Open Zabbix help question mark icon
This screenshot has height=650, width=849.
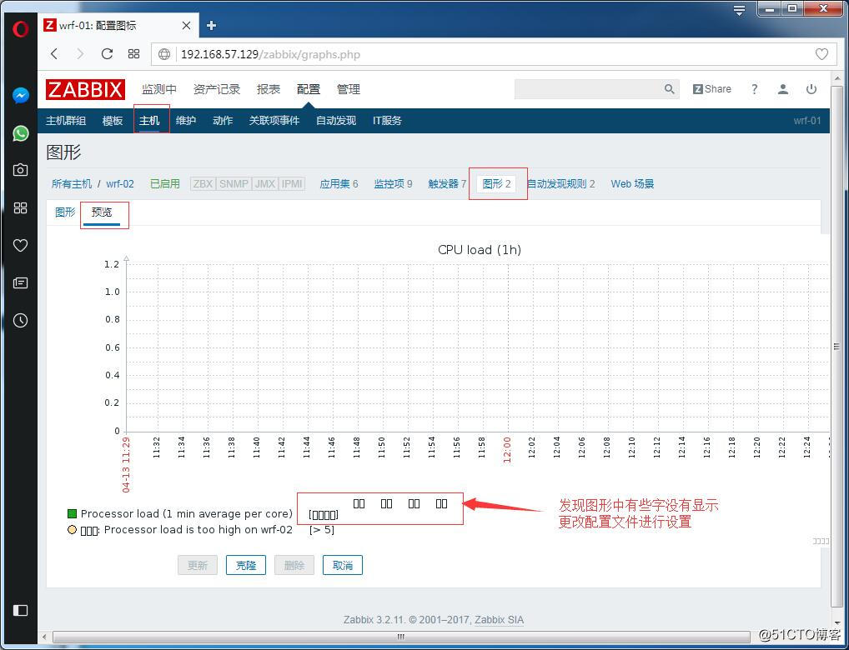[x=754, y=89]
